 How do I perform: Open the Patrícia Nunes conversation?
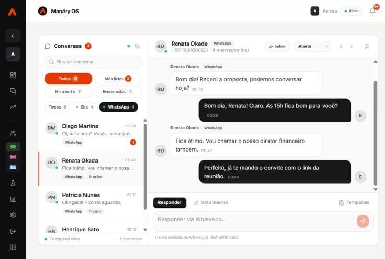(91, 203)
